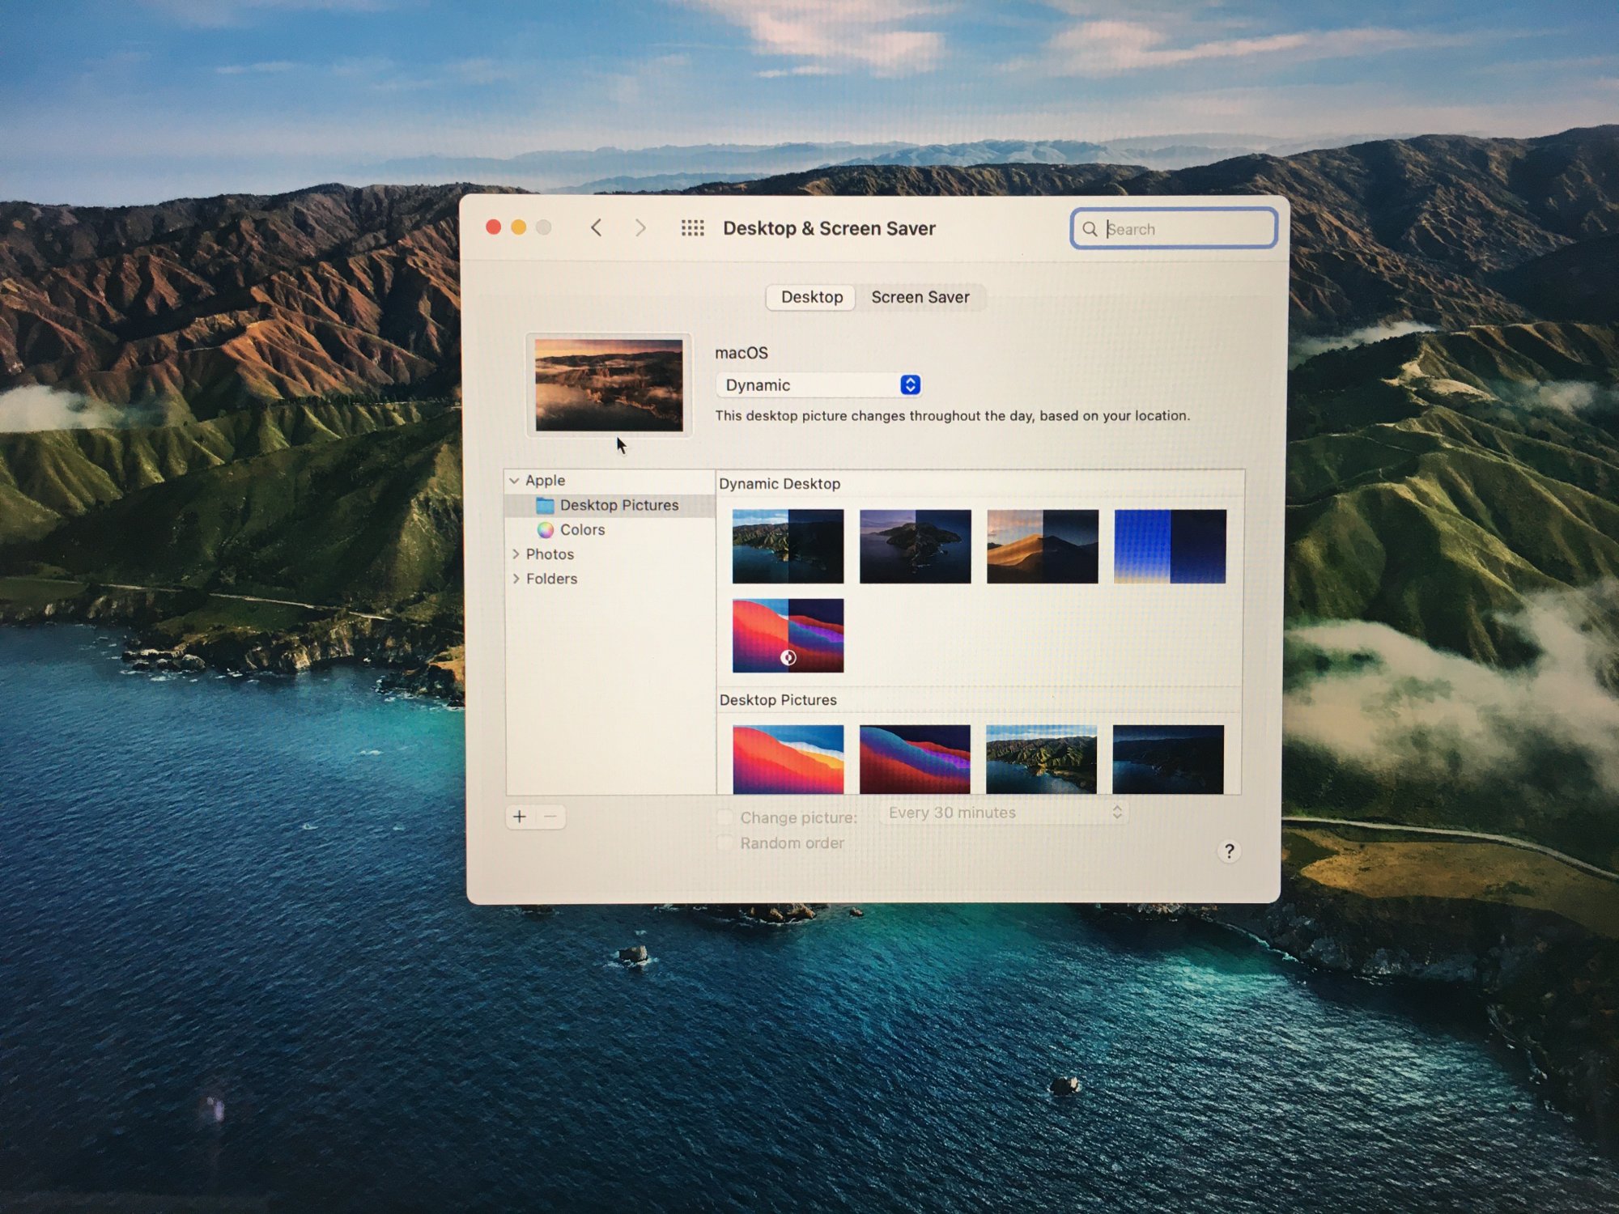Collapse the Apple section in sidebar

click(514, 481)
